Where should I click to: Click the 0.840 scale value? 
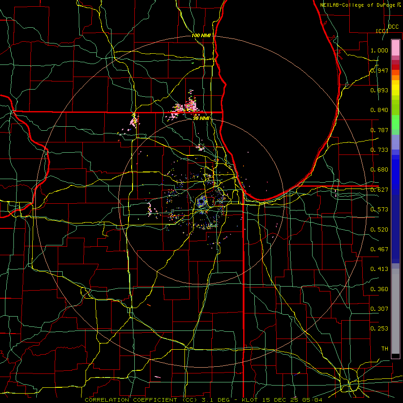379,110
